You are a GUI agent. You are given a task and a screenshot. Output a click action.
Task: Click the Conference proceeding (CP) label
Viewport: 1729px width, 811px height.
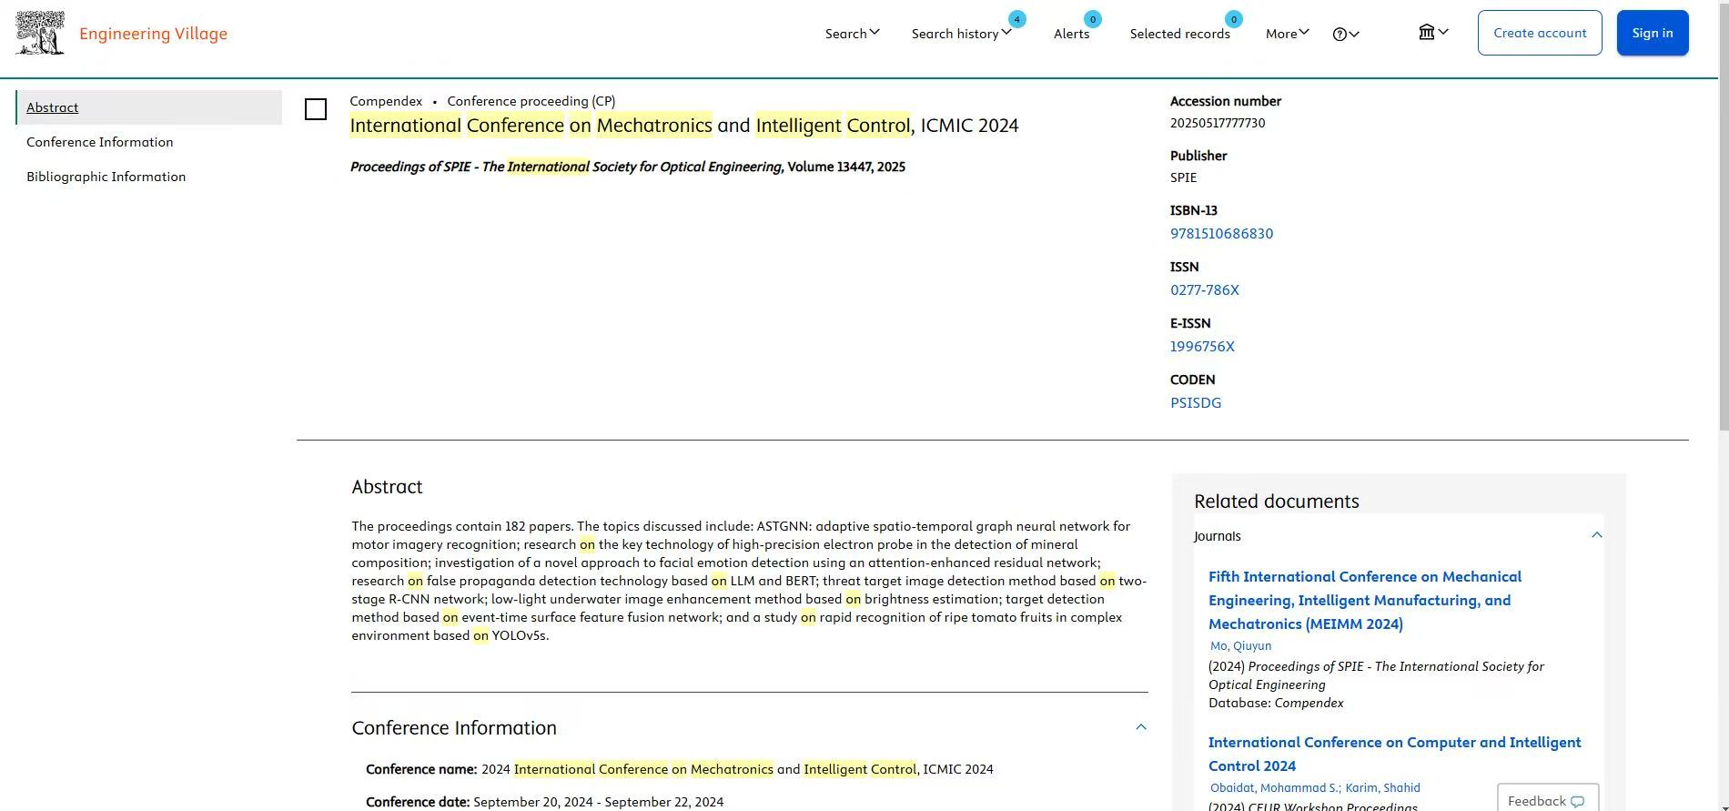click(531, 101)
